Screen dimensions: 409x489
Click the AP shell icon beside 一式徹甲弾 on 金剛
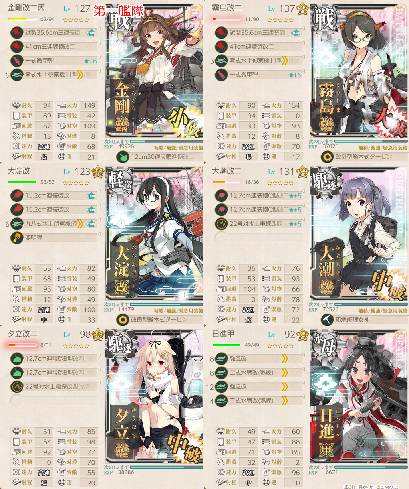click(x=17, y=61)
